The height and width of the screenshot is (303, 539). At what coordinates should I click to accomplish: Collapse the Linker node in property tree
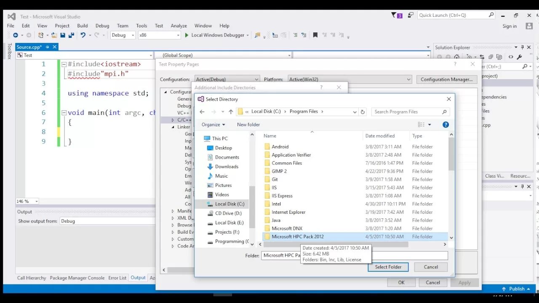(x=173, y=127)
